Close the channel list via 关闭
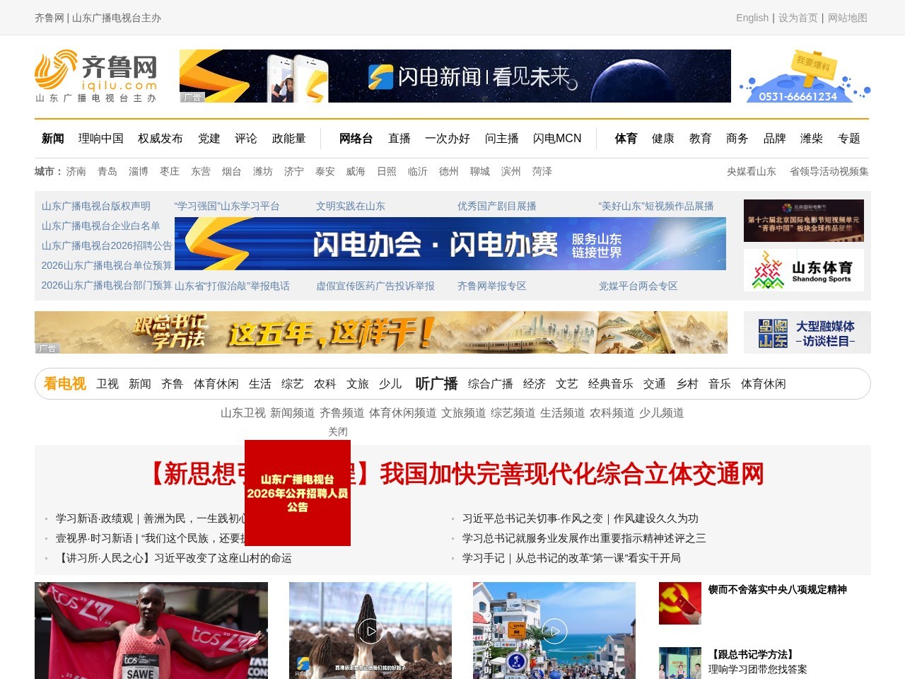The image size is (905, 679). click(339, 431)
